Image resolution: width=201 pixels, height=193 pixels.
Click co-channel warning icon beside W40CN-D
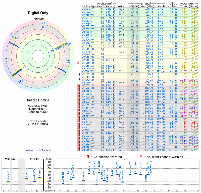pos(79,80)
